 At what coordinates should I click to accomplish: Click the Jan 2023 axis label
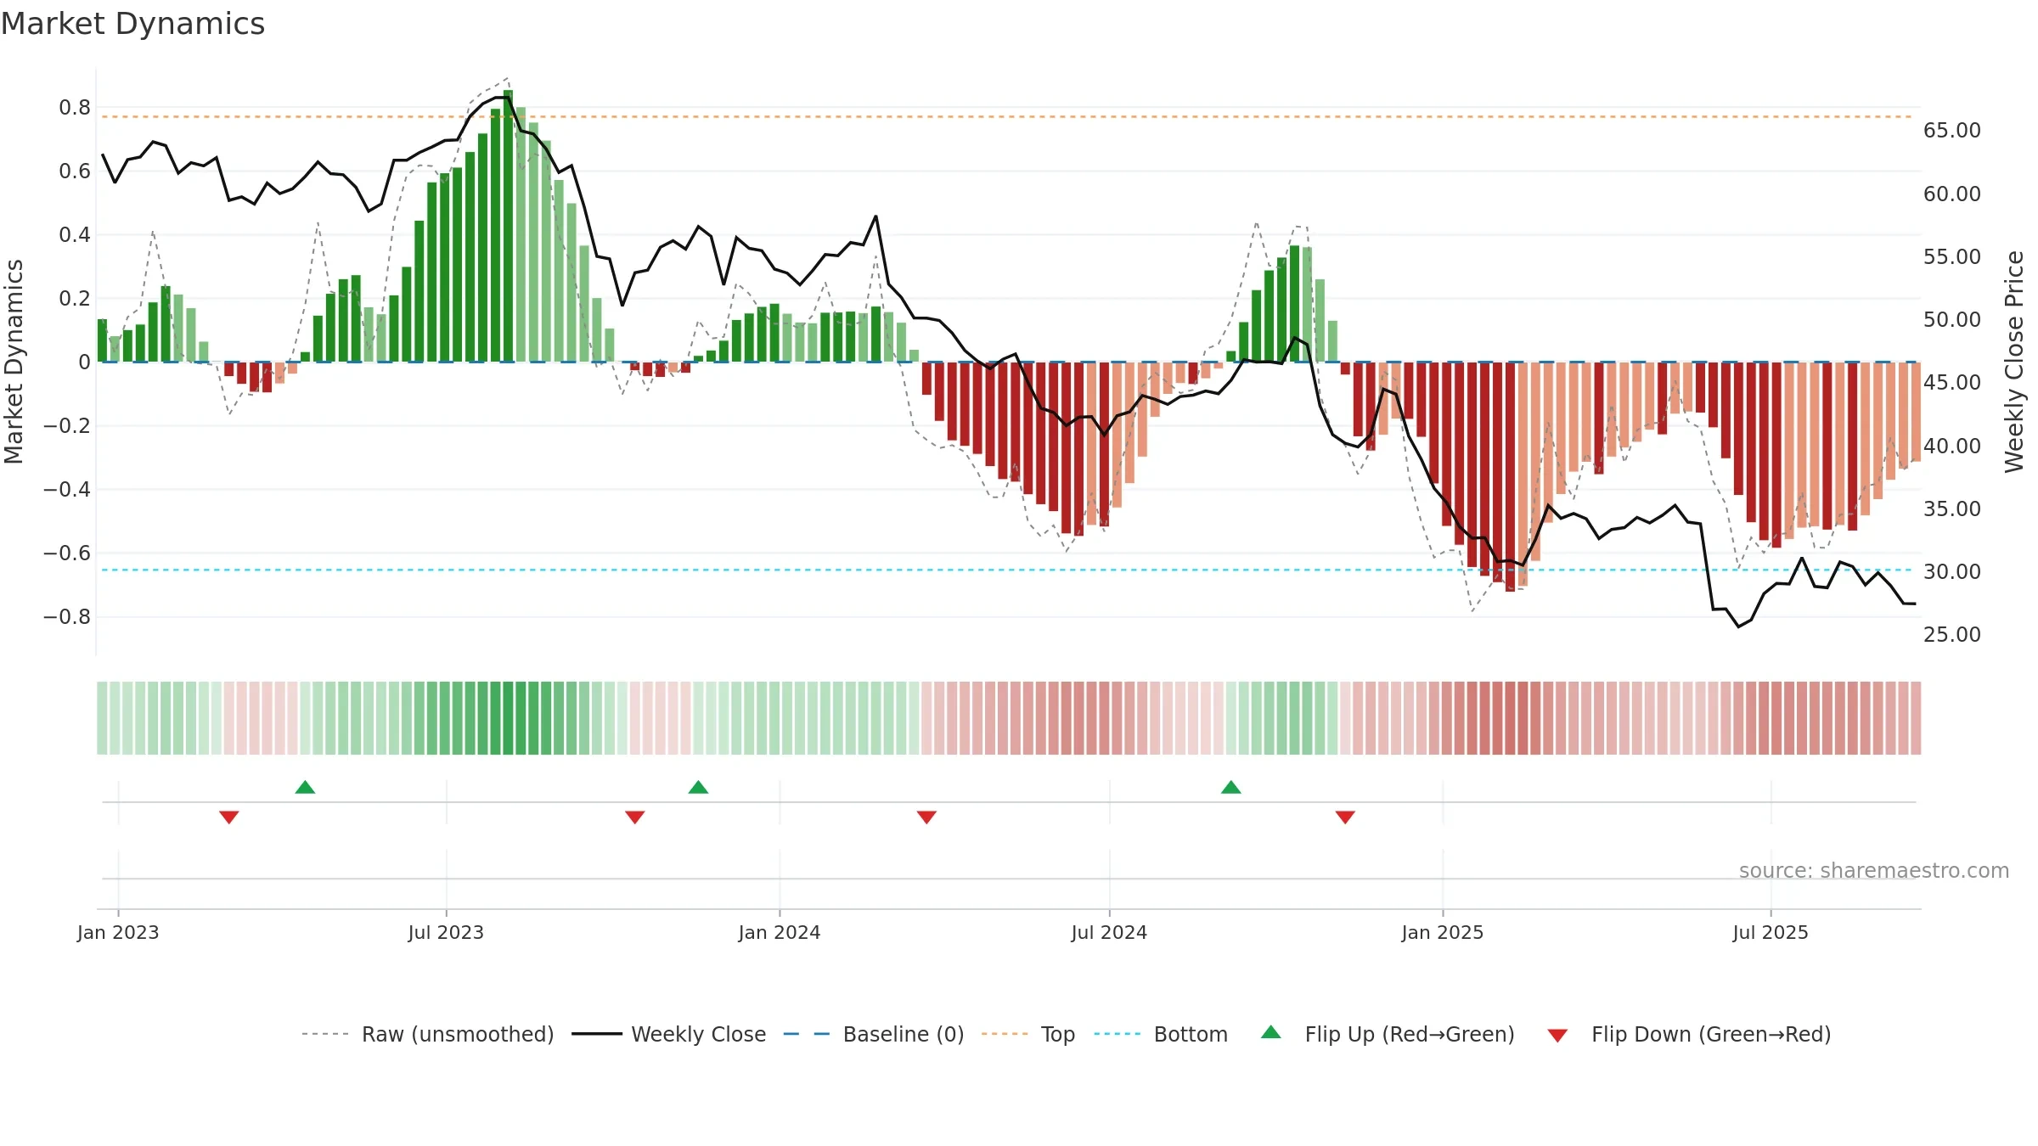click(118, 932)
